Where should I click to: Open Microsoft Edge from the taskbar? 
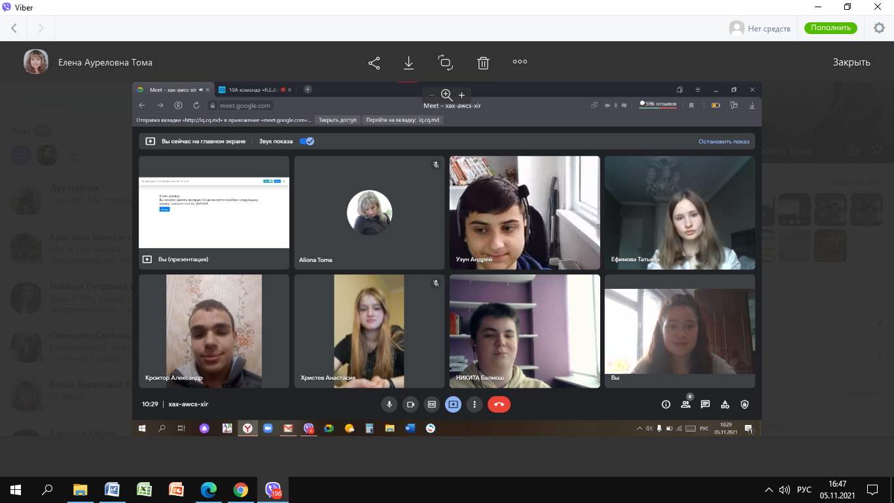[208, 490]
